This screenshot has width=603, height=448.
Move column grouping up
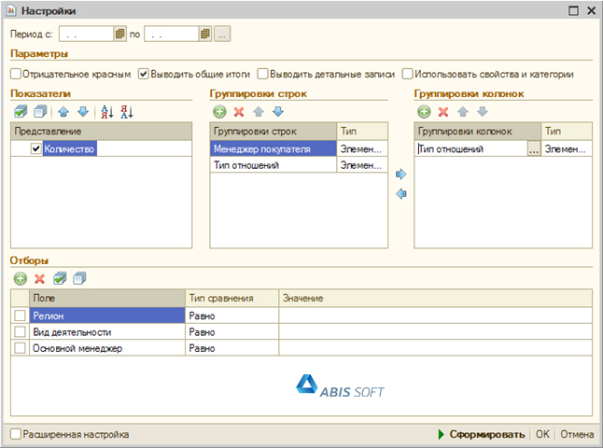[x=463, y=112]
